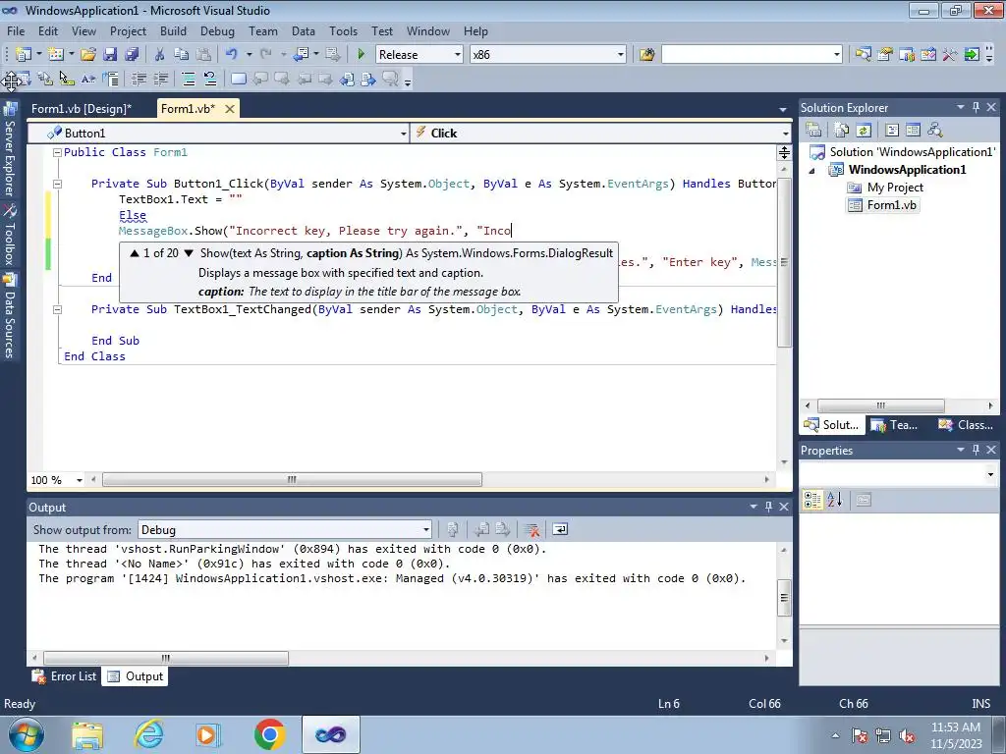Decrease line indent toolbar icon

pos(139,79)
